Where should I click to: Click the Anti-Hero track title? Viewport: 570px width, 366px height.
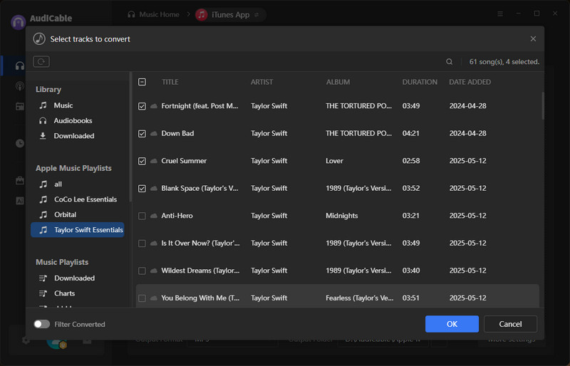point(177,216)
